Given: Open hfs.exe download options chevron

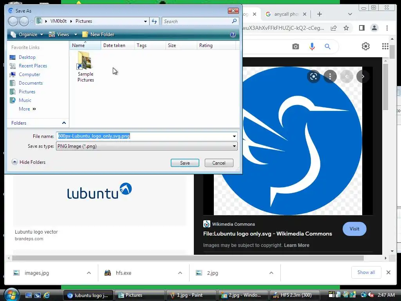Looking at the screenshot, I should point(180,273).
